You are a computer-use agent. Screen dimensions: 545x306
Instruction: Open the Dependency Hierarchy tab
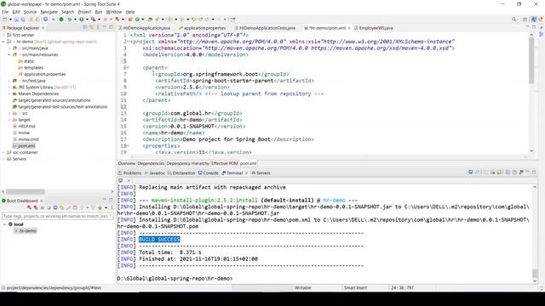point(187,163)
